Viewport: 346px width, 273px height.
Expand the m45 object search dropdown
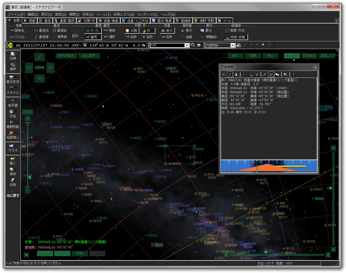coord(187,45)
